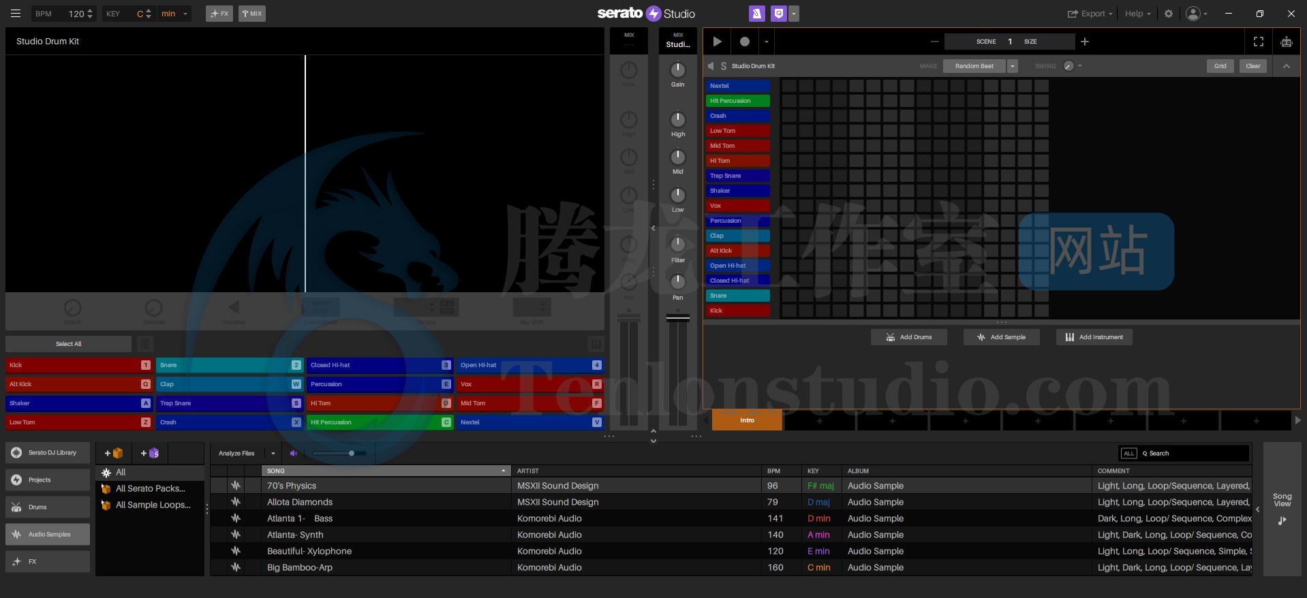1307x598 pixels.
Task: Toggle the library preview speaker icon
Action: tap(294, 453)
